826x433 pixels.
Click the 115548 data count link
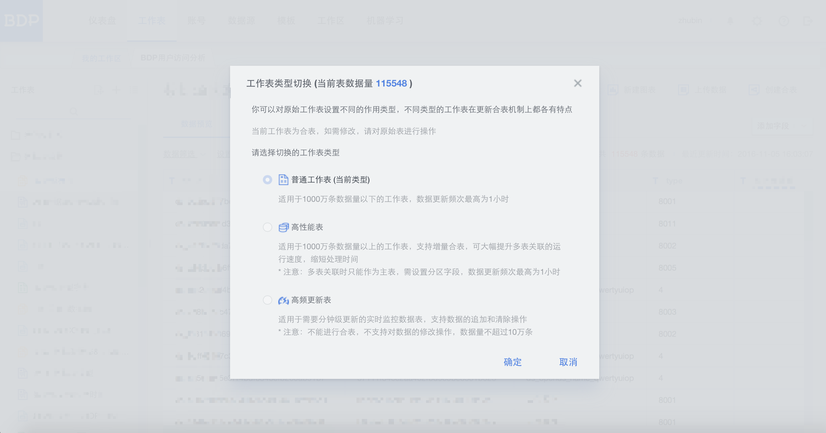click(391, 83)
